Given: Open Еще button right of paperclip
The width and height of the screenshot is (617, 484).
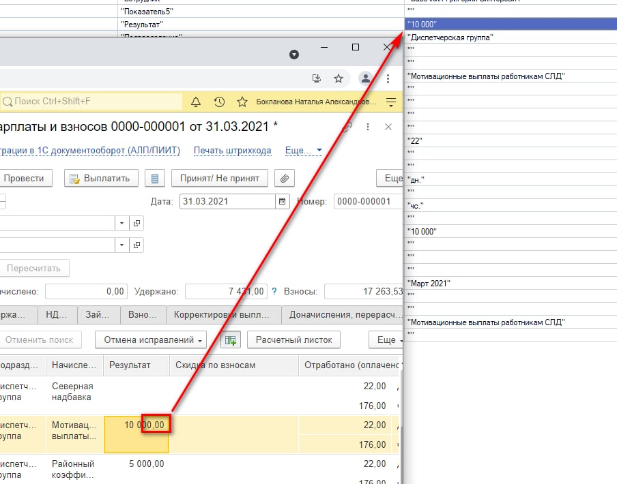Looking at the screenshot, I should [390, 179].
